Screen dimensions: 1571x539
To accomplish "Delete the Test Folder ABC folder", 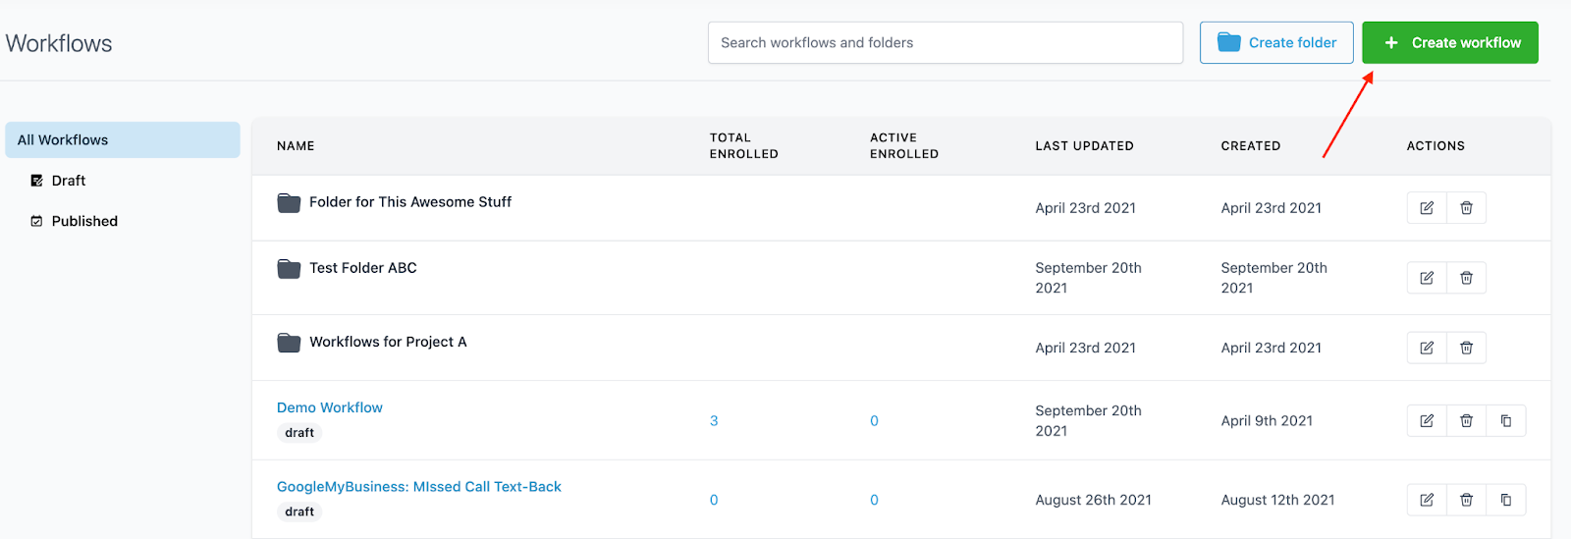I will 1466,278.
